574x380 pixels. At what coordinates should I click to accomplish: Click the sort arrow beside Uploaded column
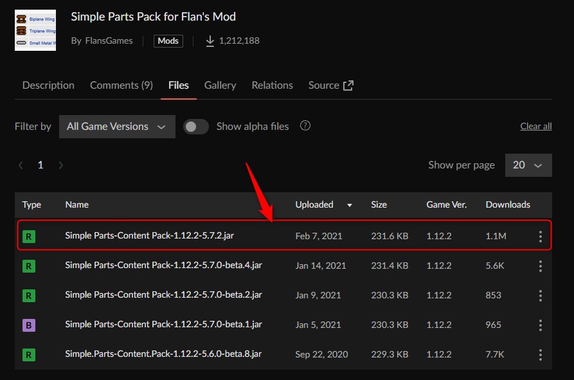coord(350,205)
